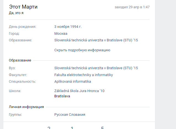
Task: Open the group Русская Словакия
Action: point(70,114)
